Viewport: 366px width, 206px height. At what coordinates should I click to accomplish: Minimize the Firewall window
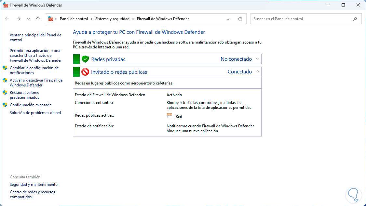[x=329, y=5]
